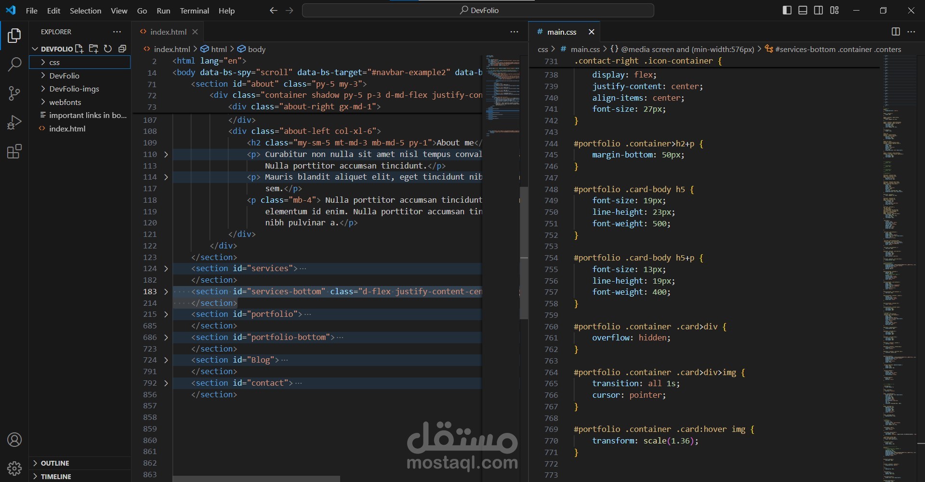Click the index.html horizontal scrollbar thumb

point(256,479)
